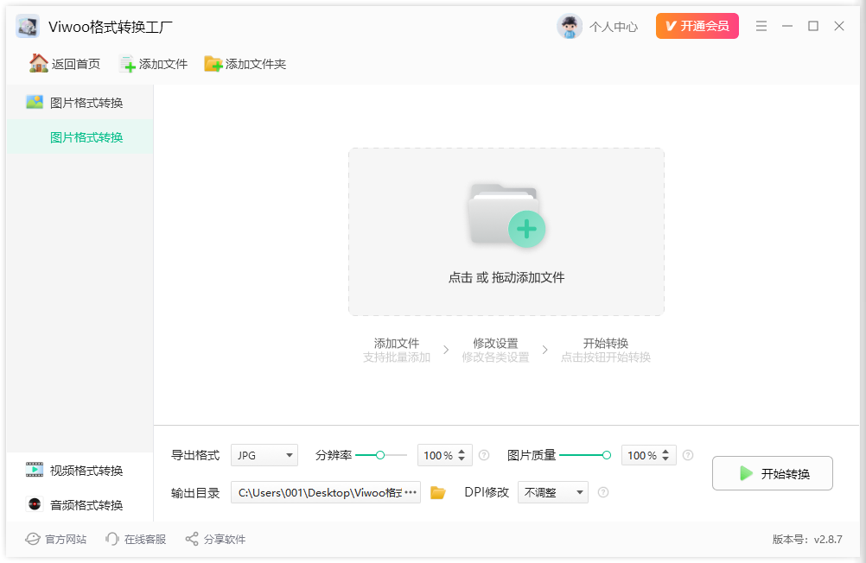Open the DPI修改 不调整 dropdown

pyautogui.click(x=552, y=492)
